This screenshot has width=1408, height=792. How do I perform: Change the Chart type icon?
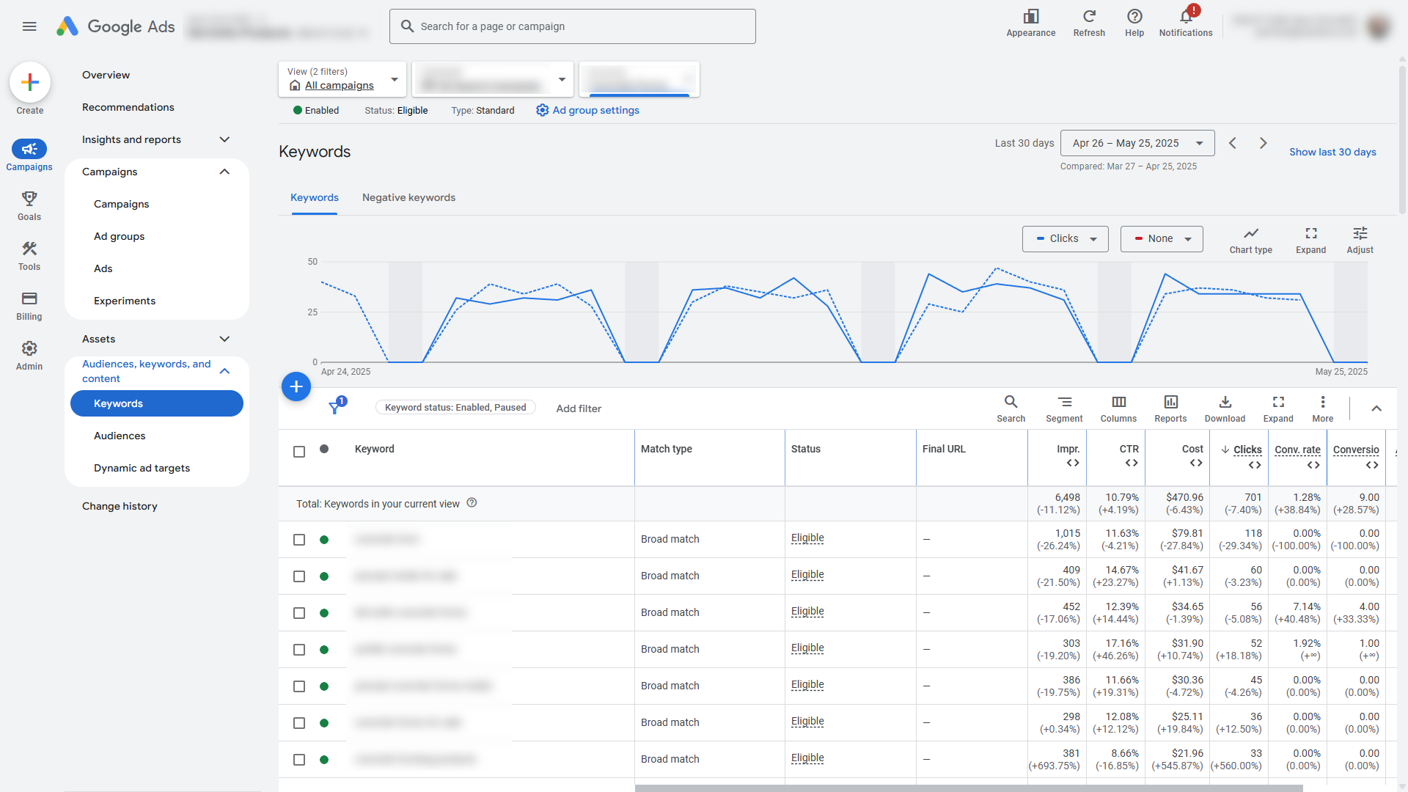pos(1251,240)
